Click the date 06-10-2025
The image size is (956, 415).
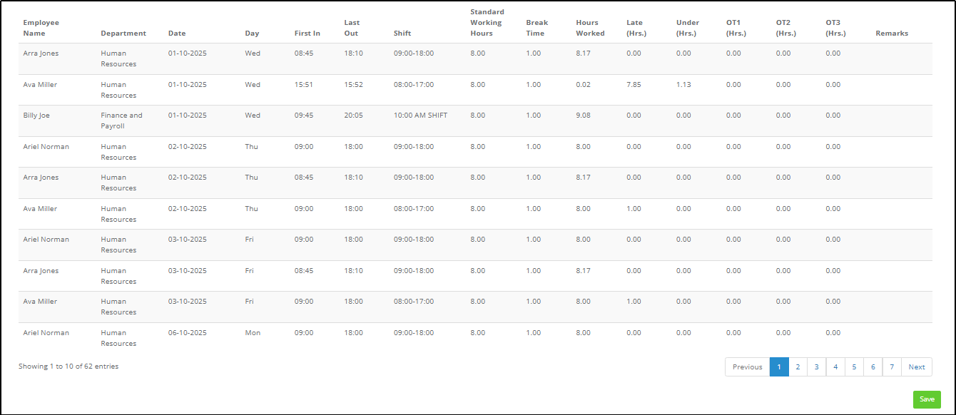[x=188, y=333]
